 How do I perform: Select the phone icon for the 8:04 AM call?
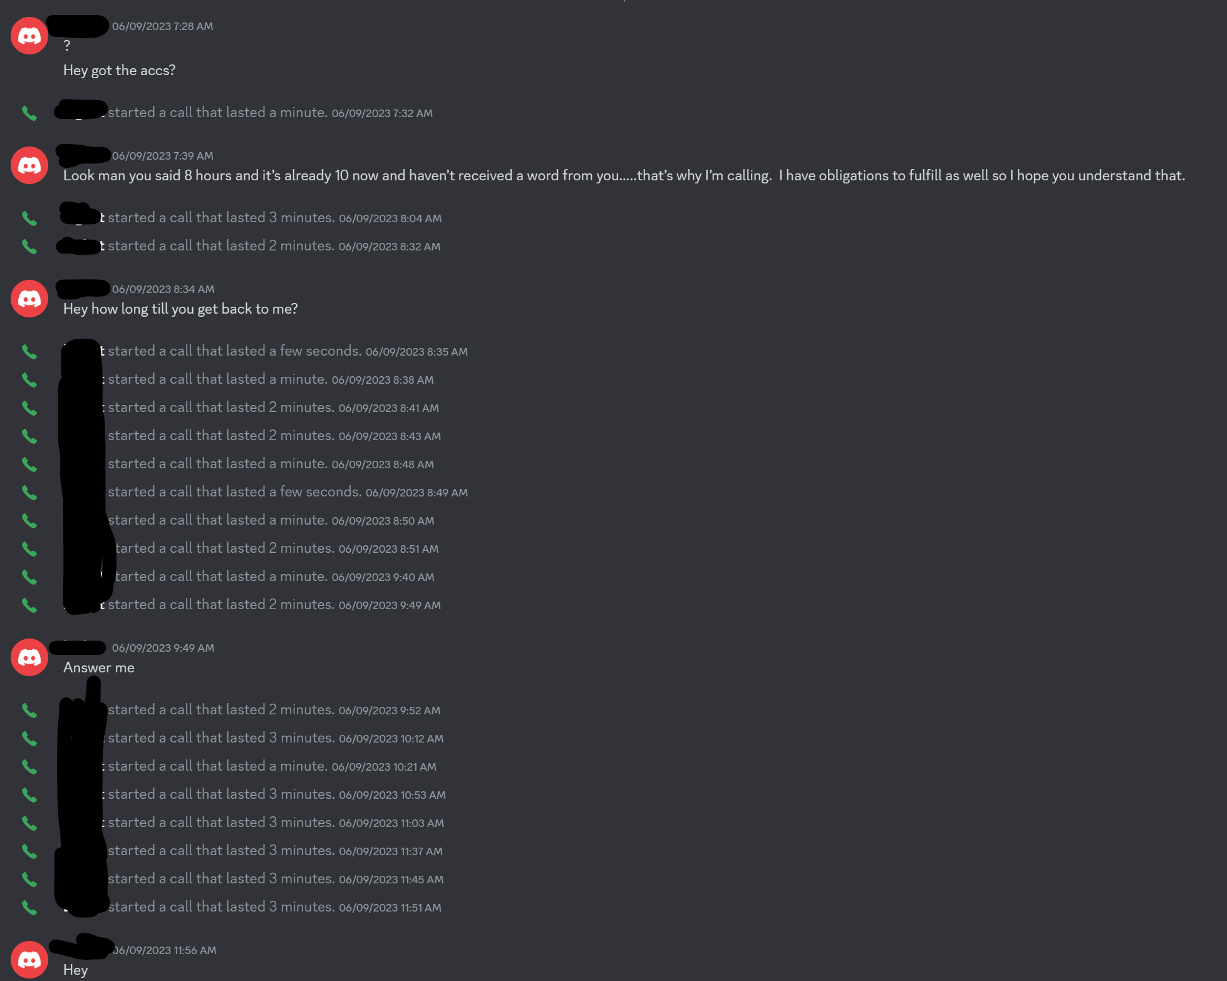pos(29,218)
